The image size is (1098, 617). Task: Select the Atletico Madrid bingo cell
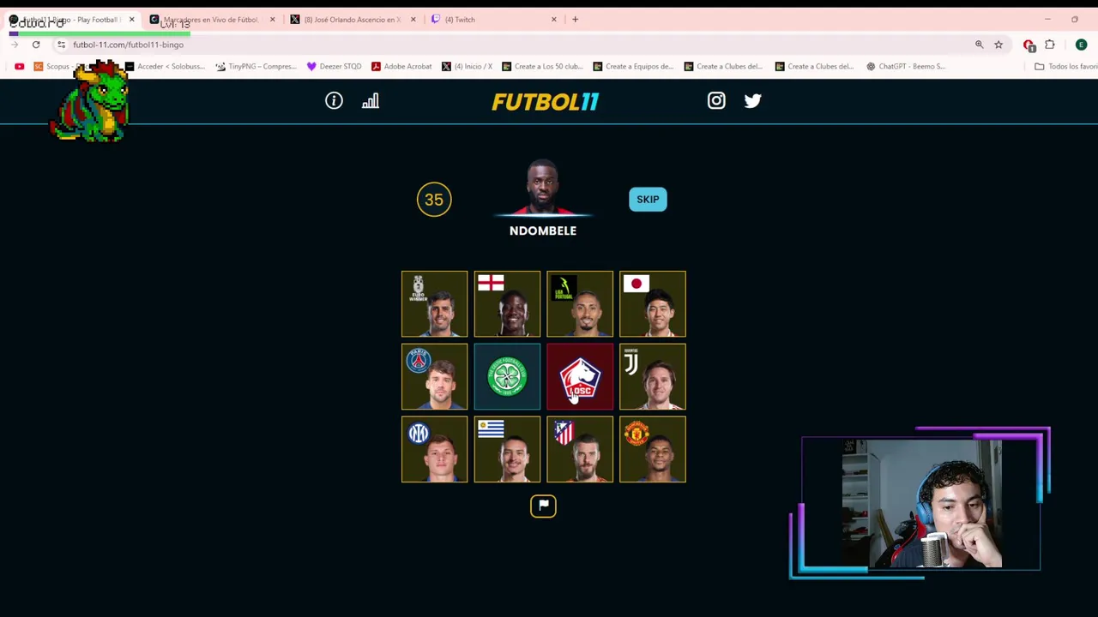pyautogui.click(x=580, y=450)
